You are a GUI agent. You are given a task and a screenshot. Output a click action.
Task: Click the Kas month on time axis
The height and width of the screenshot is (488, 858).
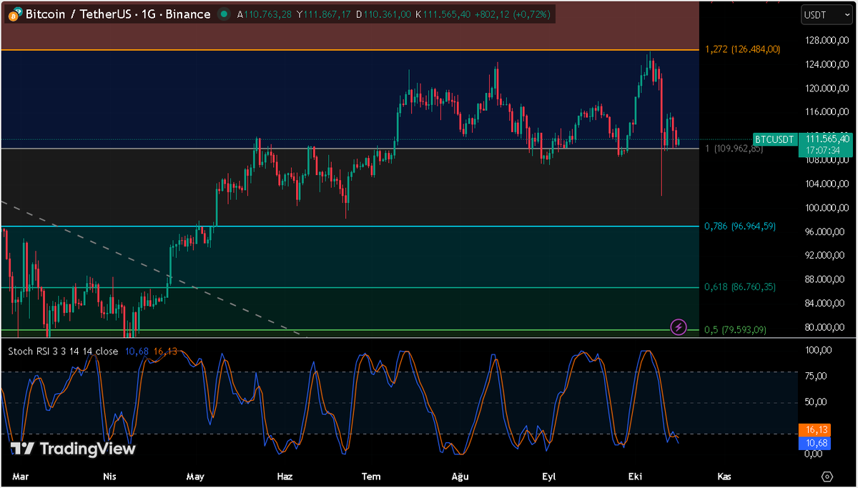(x=724, y=477)
